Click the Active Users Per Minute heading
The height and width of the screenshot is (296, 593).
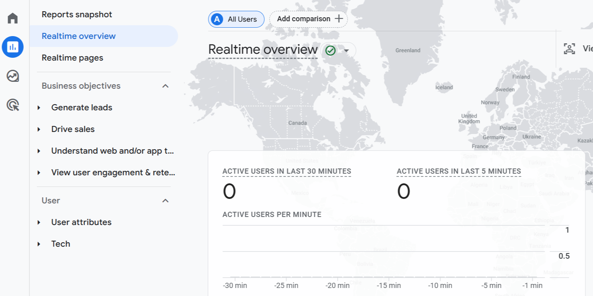(272, 215)
